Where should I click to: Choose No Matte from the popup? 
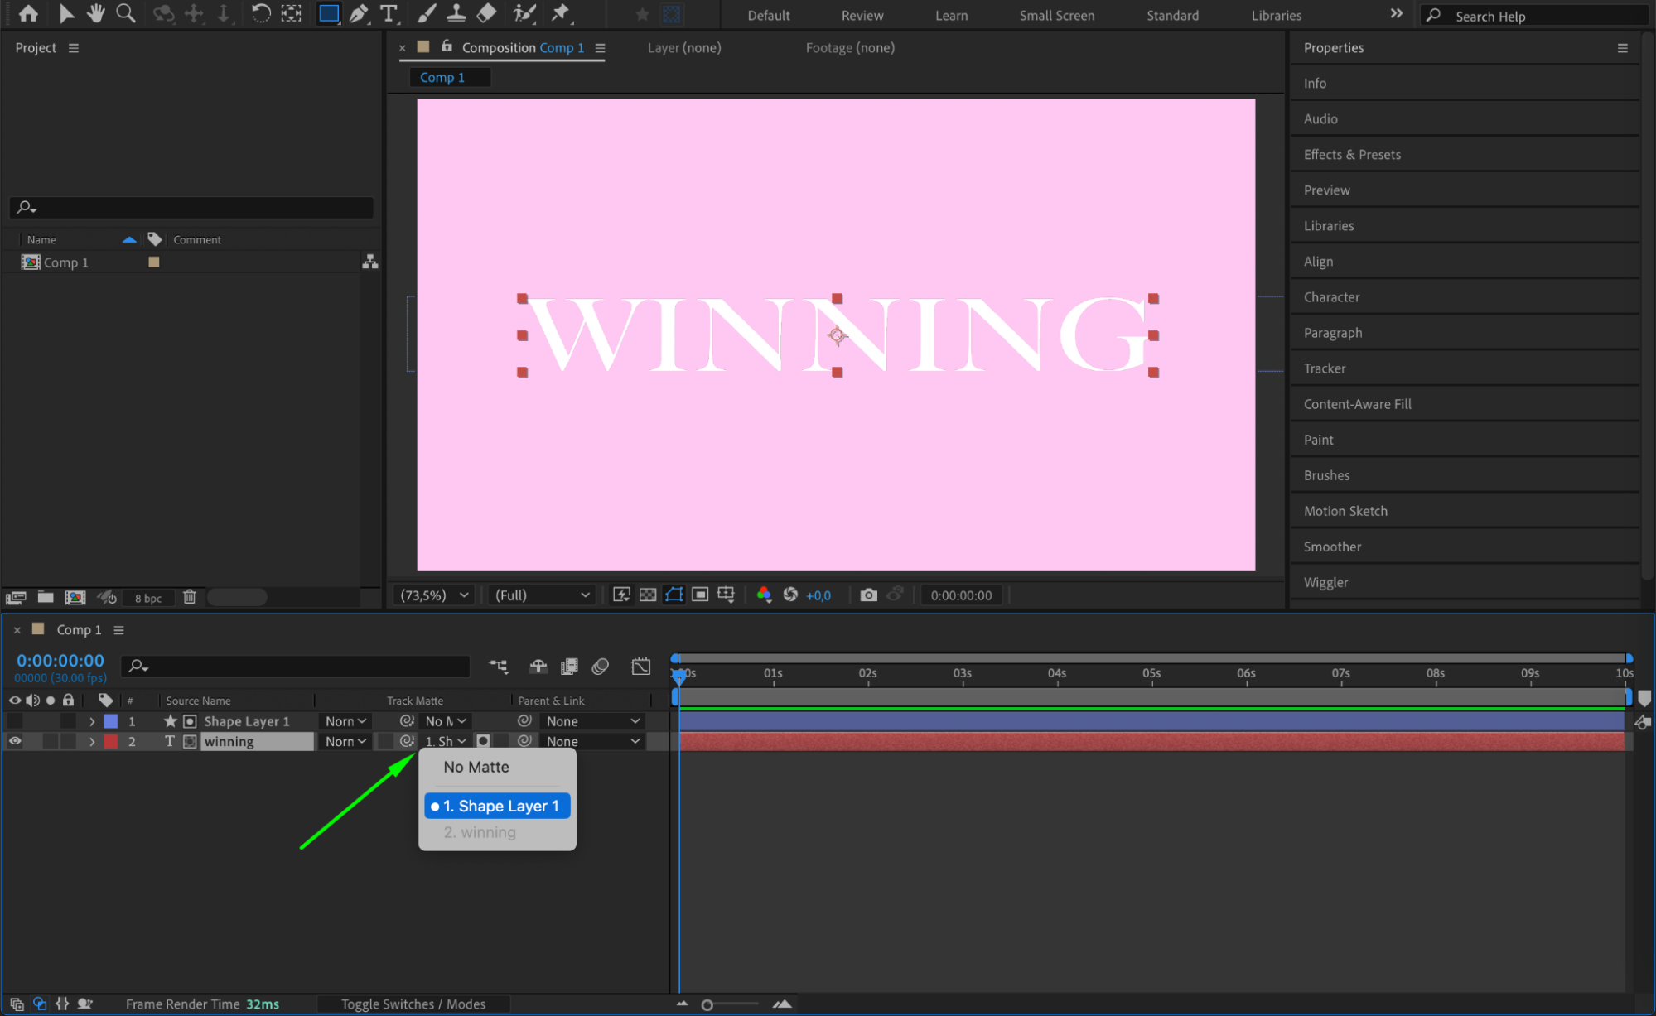(x=476, y=767)
